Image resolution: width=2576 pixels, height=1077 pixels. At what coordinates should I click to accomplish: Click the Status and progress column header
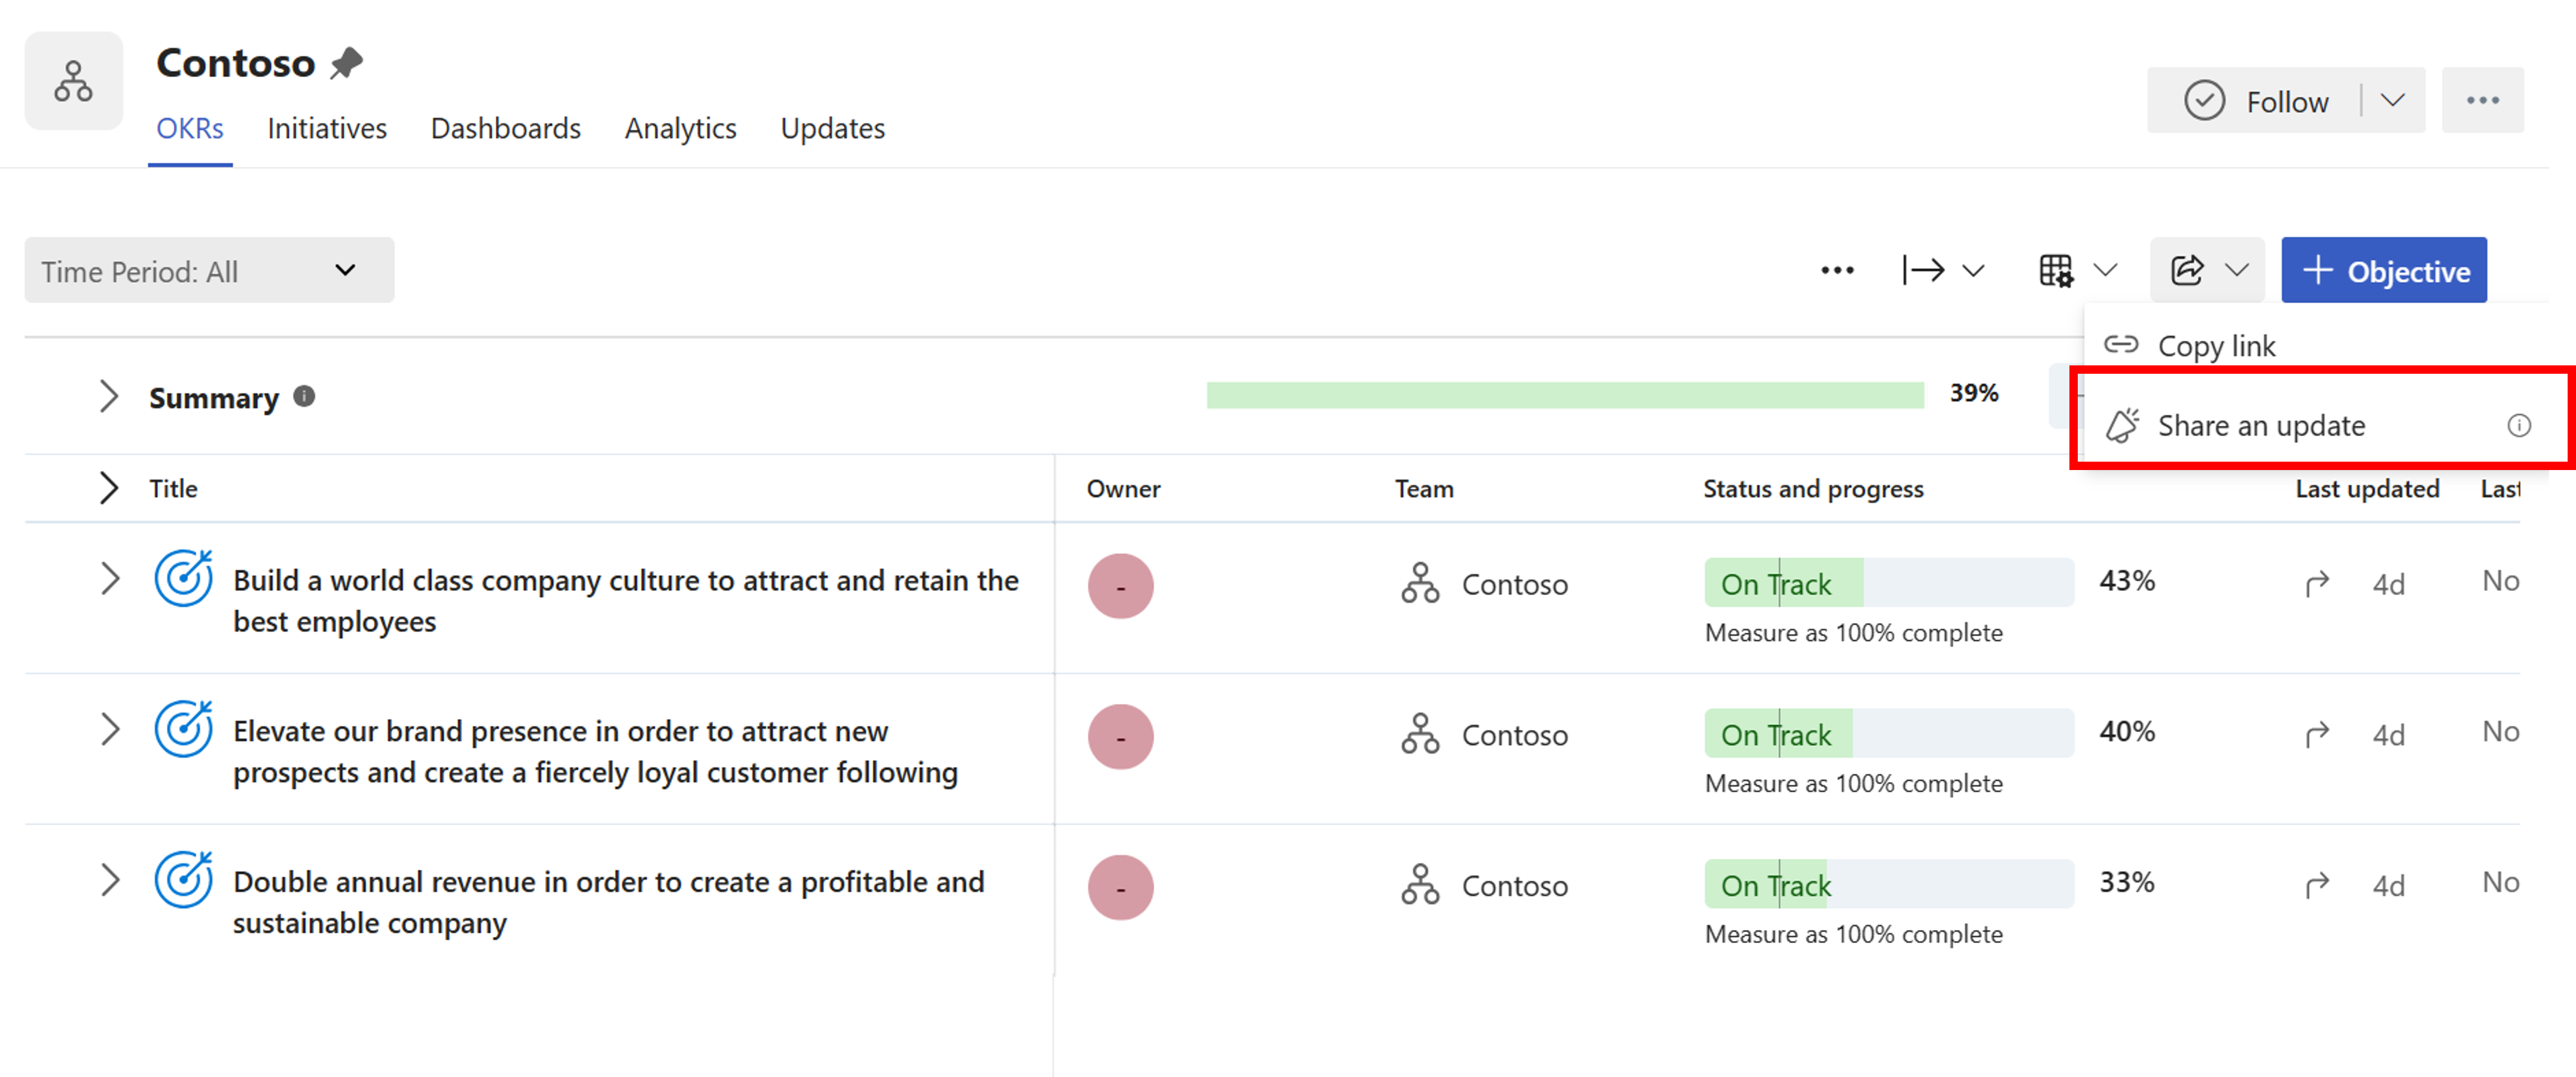pyautogui.click(x=1813, y=489)
